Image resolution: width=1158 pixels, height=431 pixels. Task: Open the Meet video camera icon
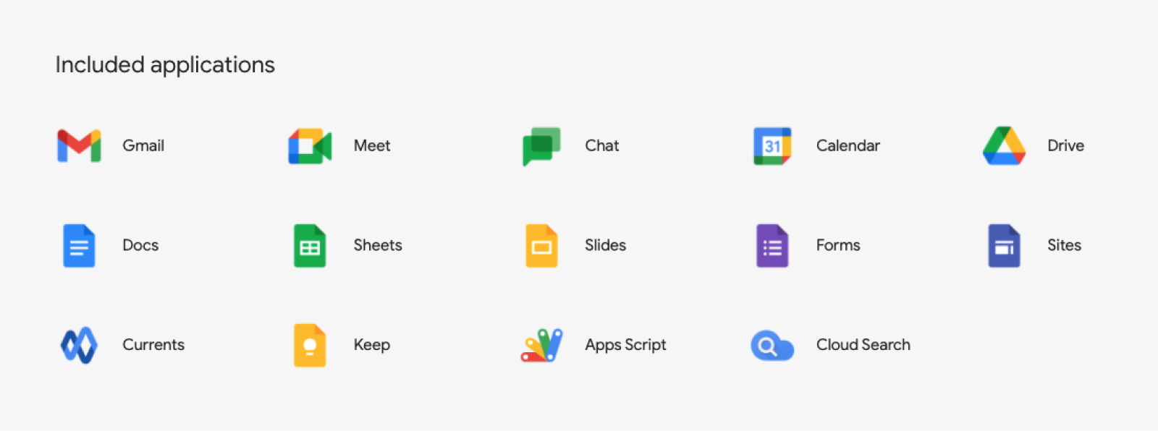310,146
